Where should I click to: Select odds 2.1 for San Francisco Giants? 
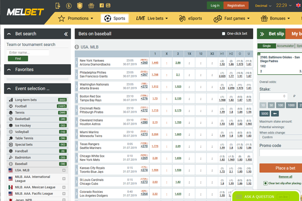pyautogui.click(x=178, y=75)
